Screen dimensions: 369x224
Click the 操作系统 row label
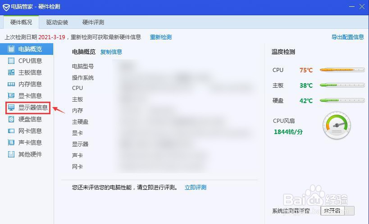83,77
